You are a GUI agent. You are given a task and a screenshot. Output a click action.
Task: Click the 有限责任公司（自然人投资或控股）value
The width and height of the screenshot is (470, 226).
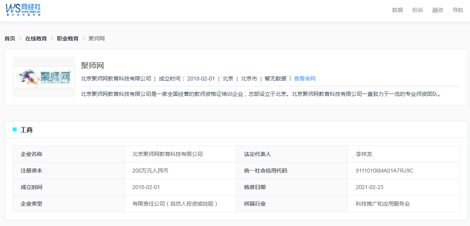pos(175,204)
